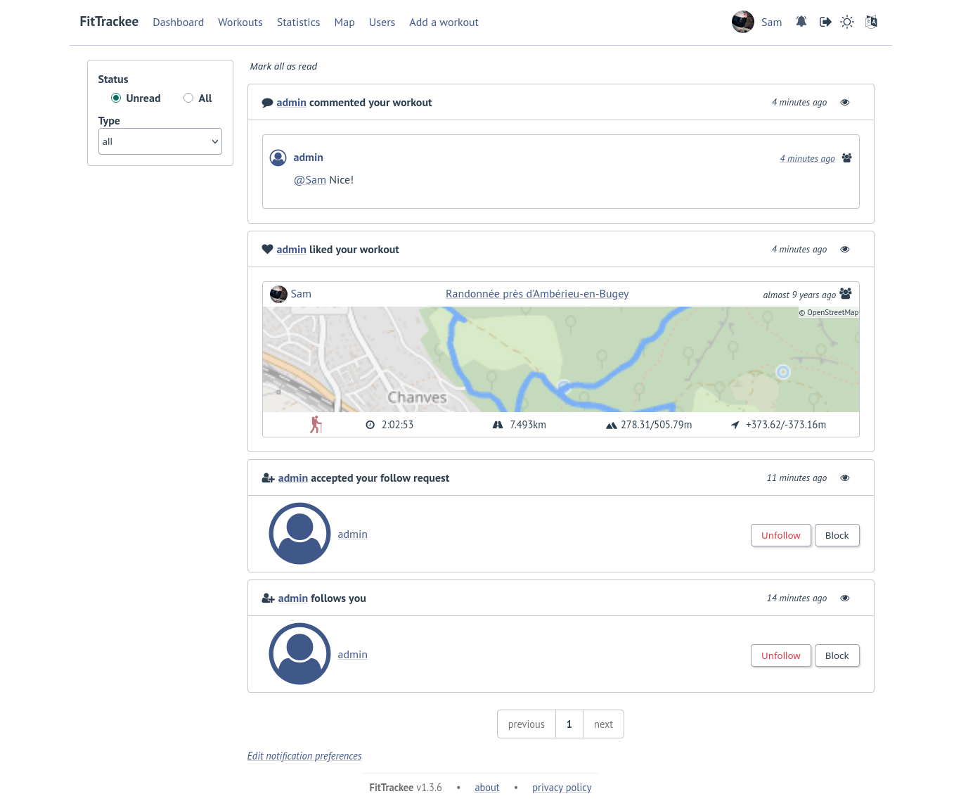Open the 'about' footer link
Screen dimensions: 961x801
(487, 788)
